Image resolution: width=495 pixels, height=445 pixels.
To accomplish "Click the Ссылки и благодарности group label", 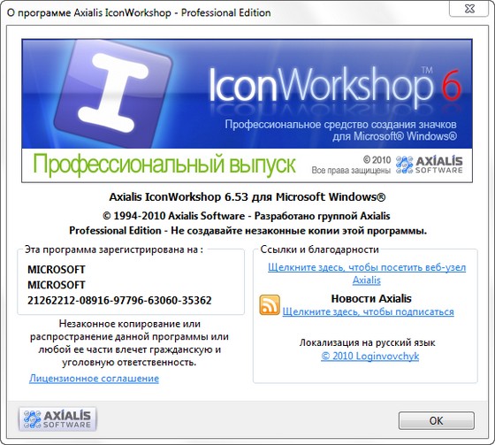I will 319,249.
